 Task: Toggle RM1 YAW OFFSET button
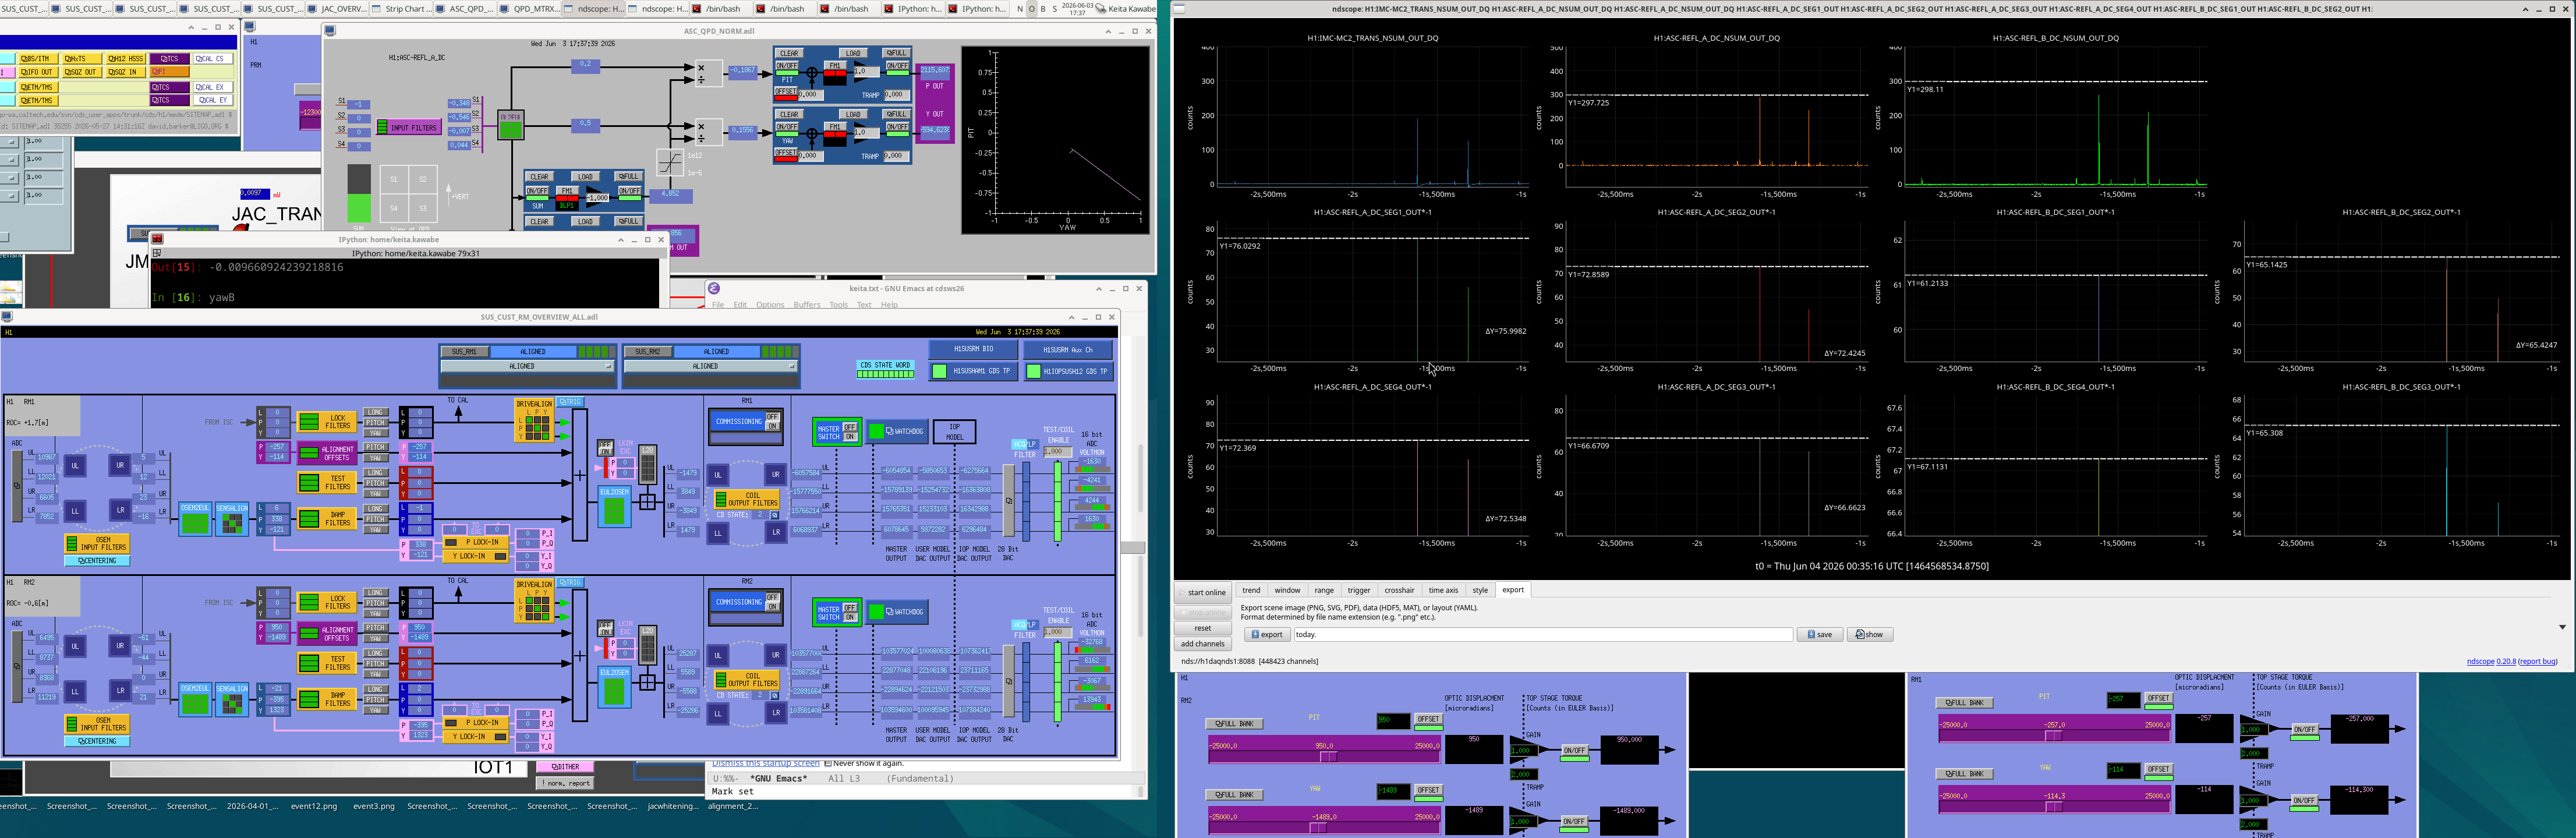[2158, 769]
